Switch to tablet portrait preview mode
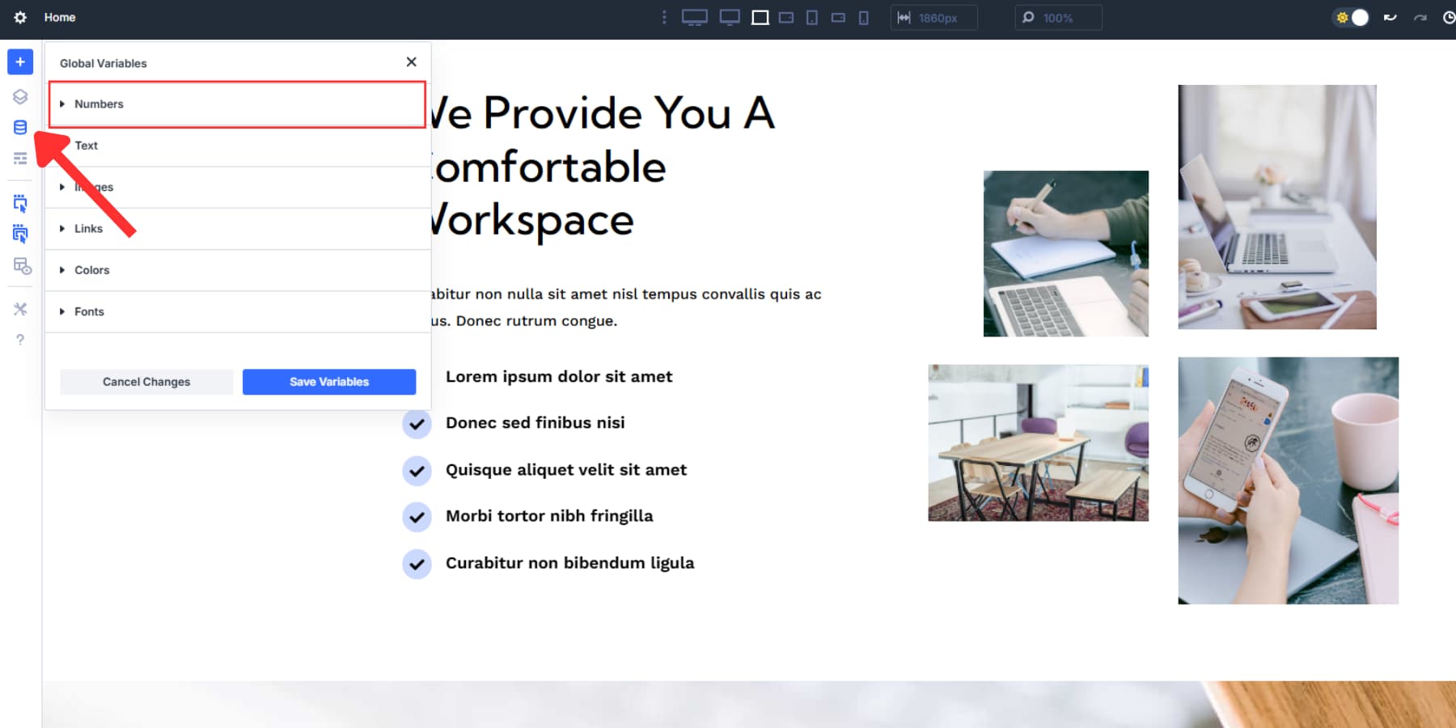The width and height of the screenshot is (1456, 728). [x=811, y=16]
